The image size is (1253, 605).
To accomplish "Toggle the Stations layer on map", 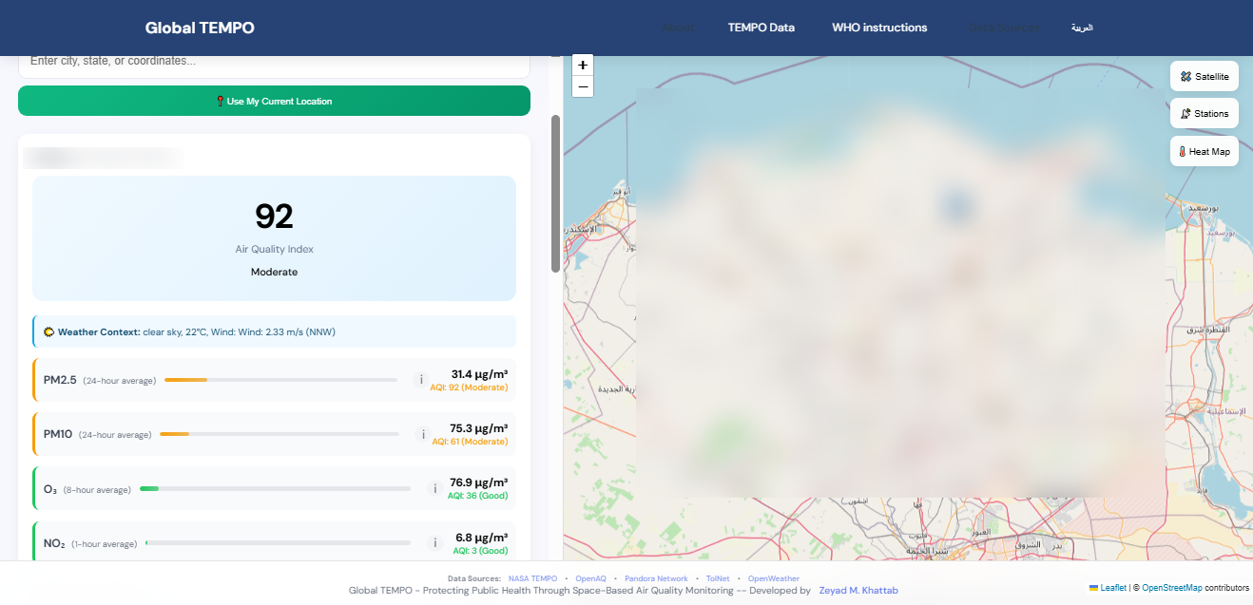I will tap(1204, 113).
